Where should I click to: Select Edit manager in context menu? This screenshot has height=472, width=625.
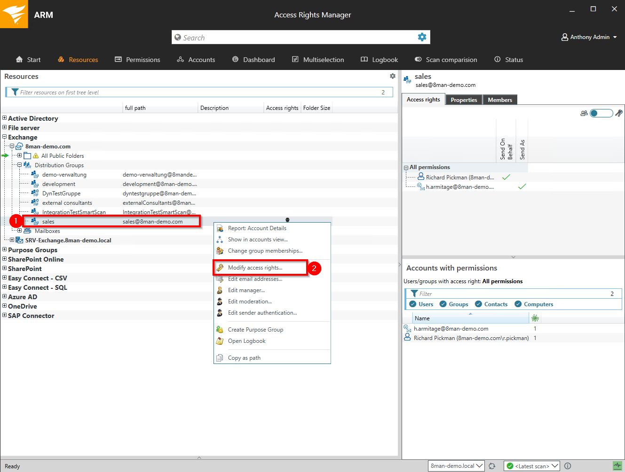click(x=246, y=290)
